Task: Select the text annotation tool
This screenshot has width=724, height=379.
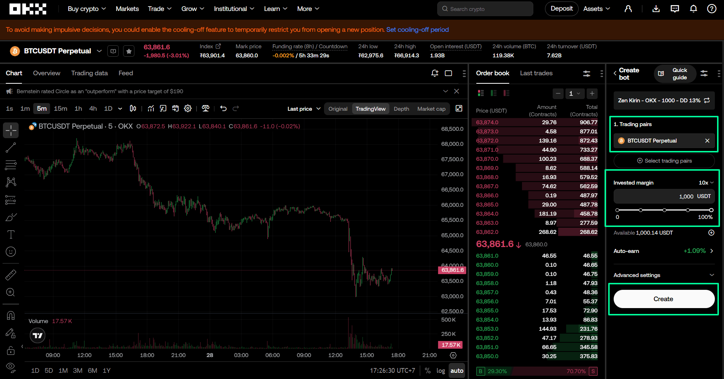Action: pos(11,235)
